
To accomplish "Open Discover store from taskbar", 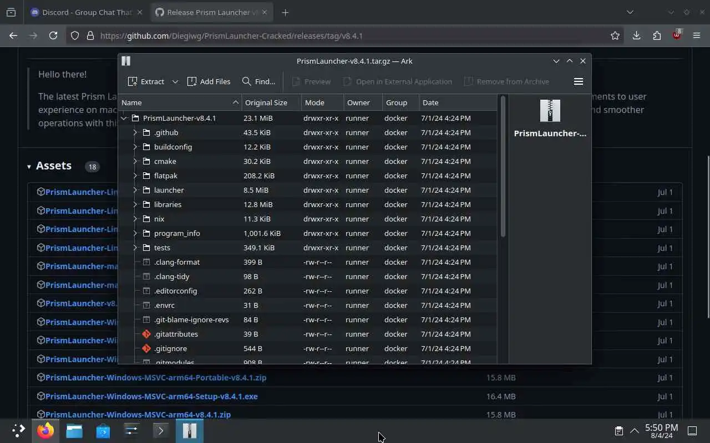I will click(103, 431).
